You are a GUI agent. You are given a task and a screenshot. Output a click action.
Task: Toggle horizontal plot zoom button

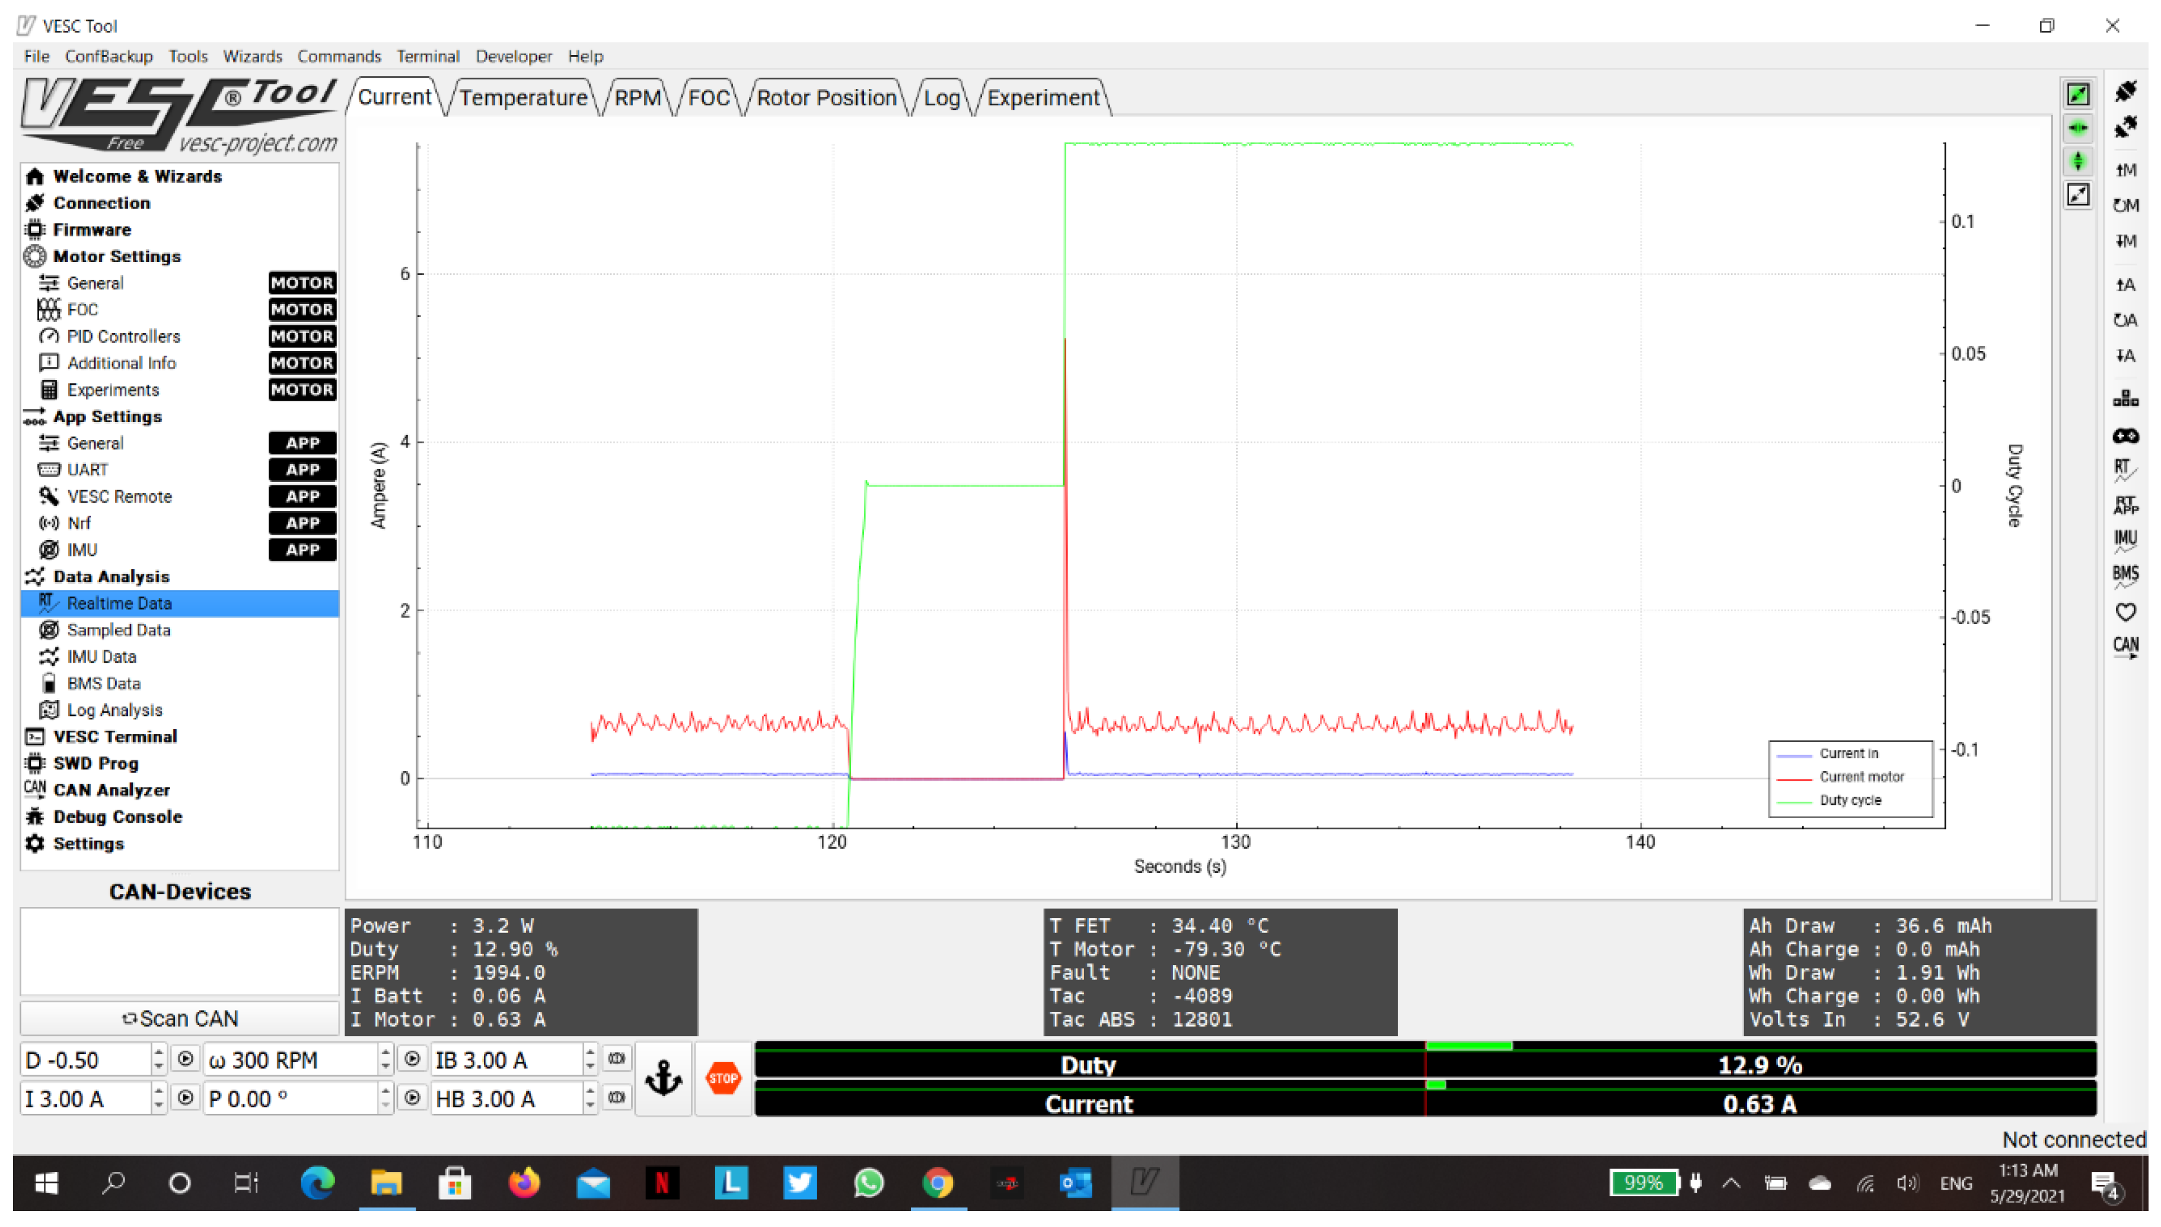[2077, 128]
